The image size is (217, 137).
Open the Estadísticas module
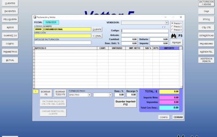click(x=206, y=36)
